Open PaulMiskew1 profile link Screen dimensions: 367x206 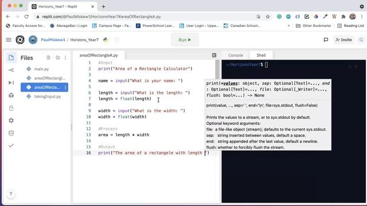coord(53,39)
